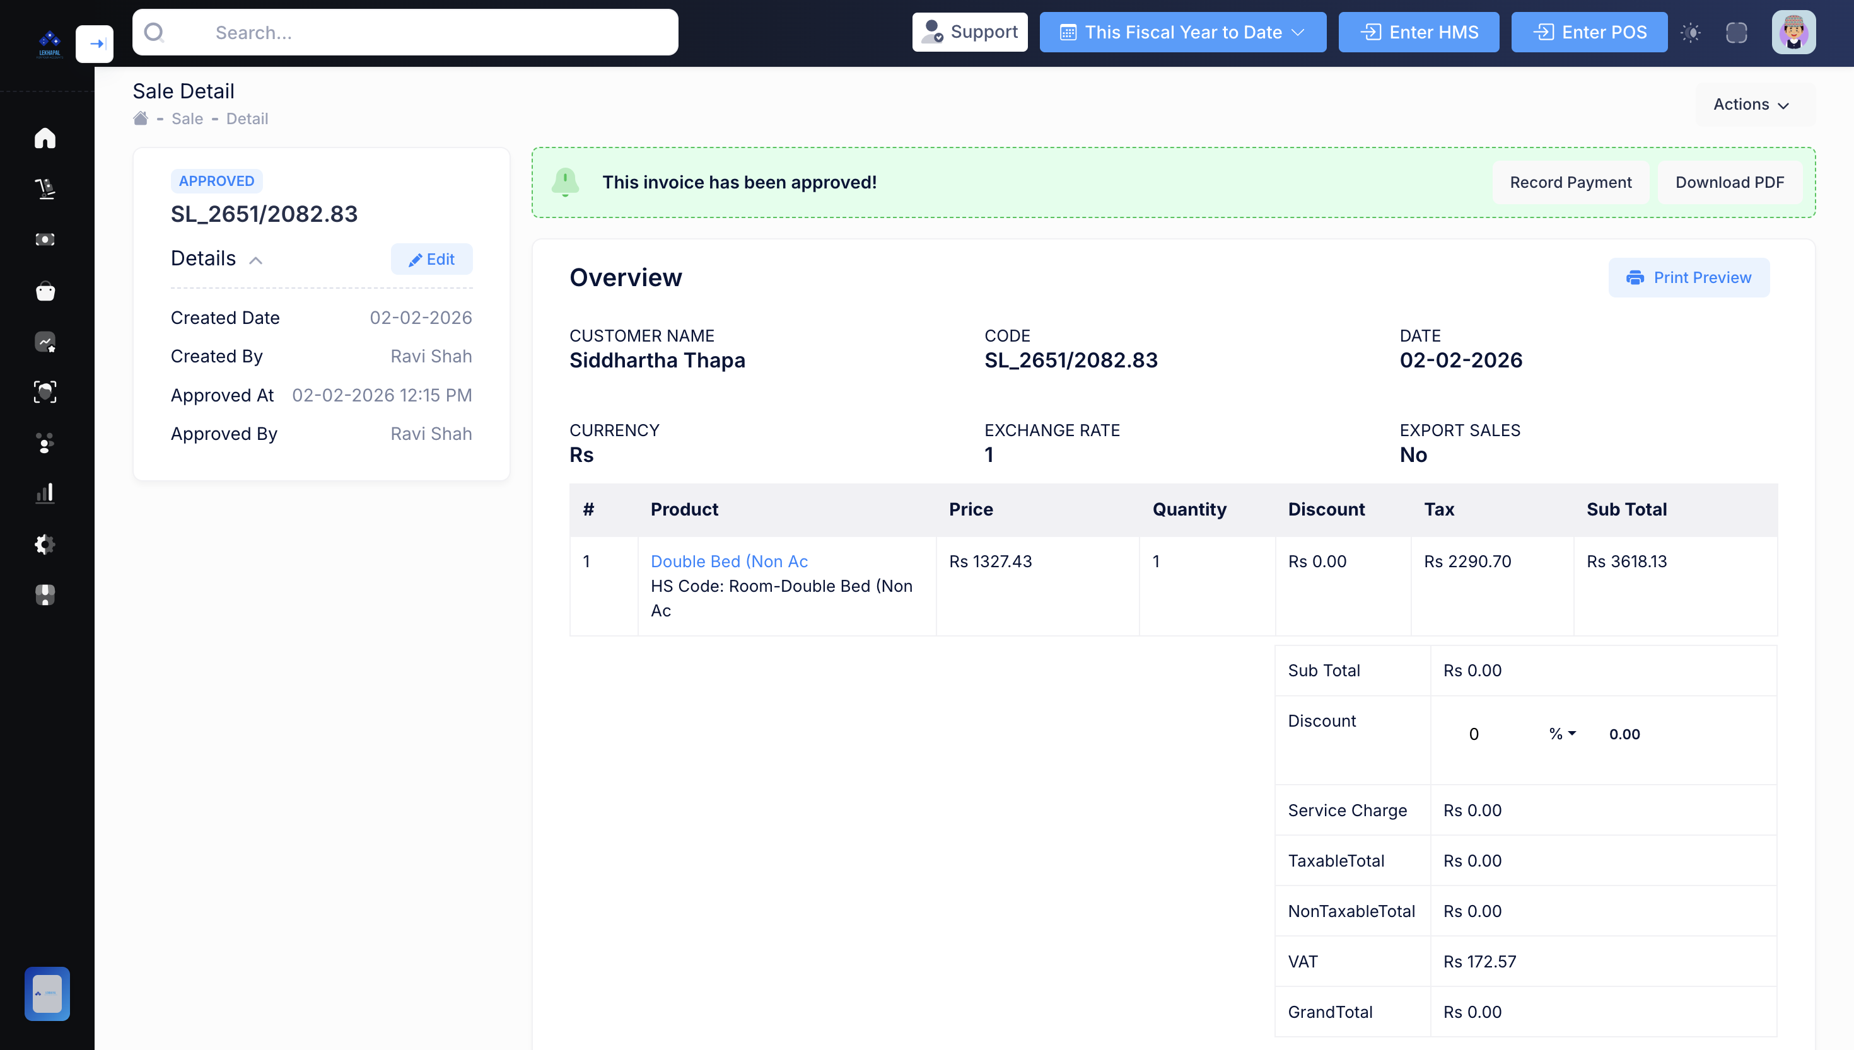Image resolution: width=1854 pixels, height=1050 pixels.
Task: Collapse the Details section chevron
Action: [x=255, y=260]
